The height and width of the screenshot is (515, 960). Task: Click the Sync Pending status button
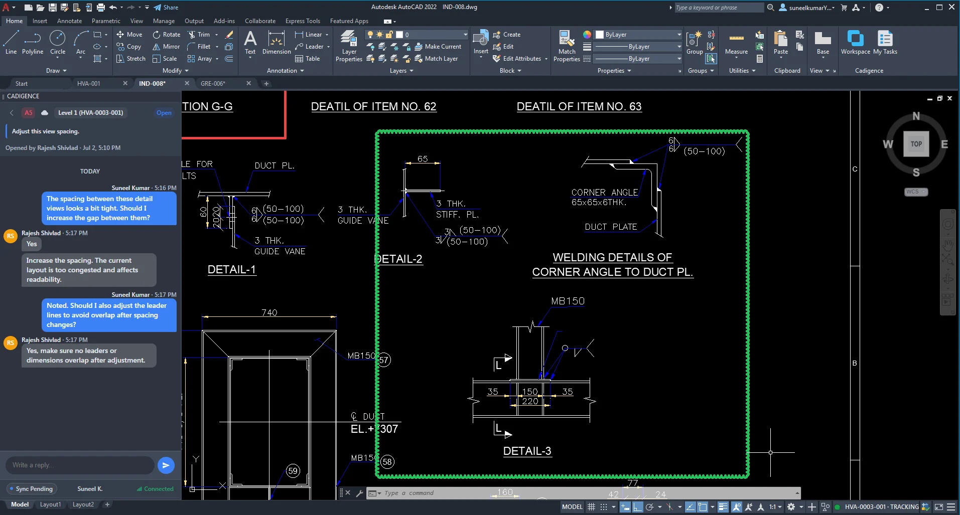(31, 489)
